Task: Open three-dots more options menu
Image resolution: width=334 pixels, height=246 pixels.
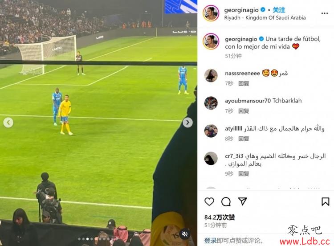Action: [x=324, y=13]
